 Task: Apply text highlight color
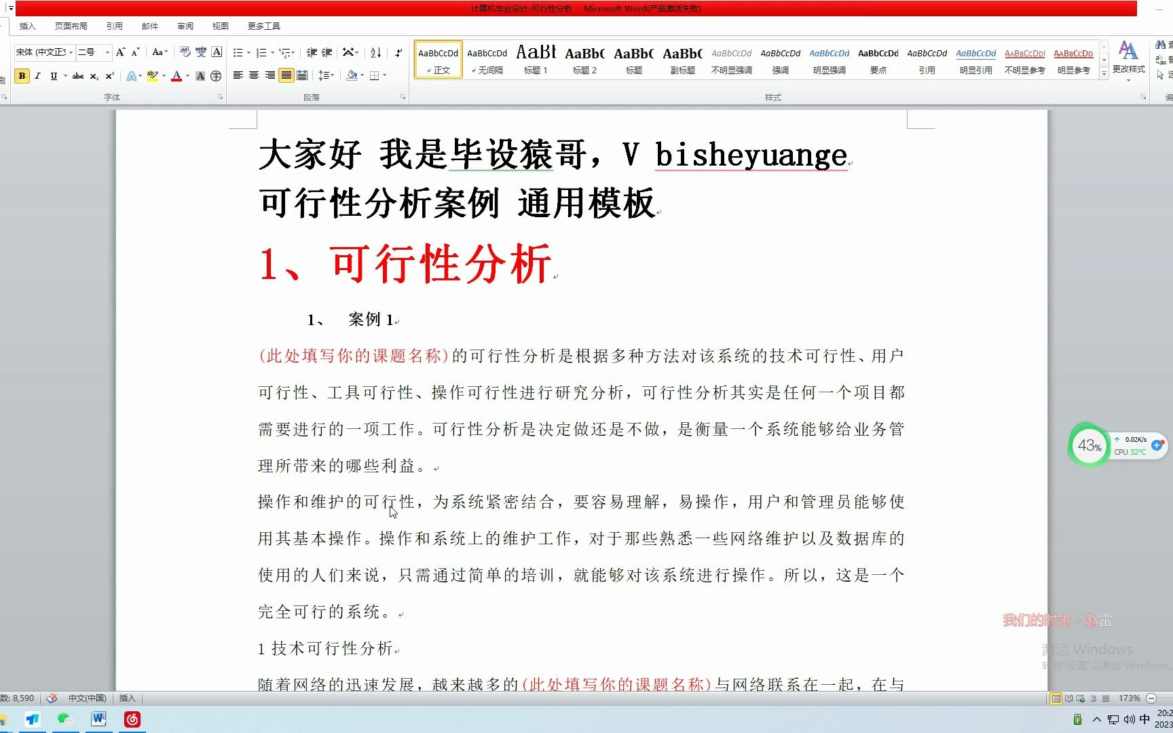[x=152, y=76]
